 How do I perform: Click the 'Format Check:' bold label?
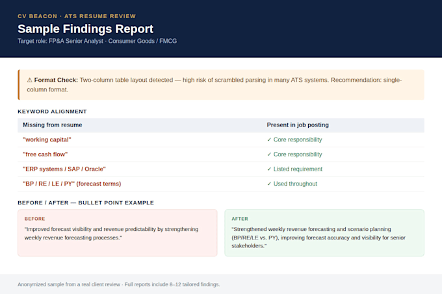[x=56, y=80]
